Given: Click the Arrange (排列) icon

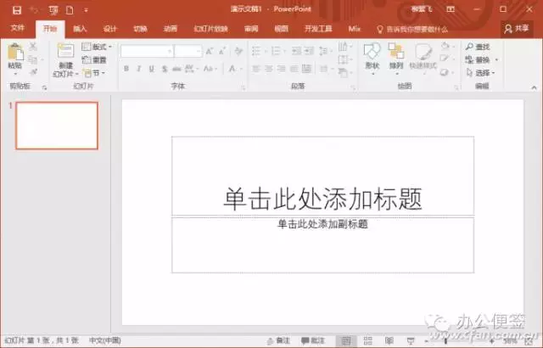Looking at the screenshot, I should [396, 51].
